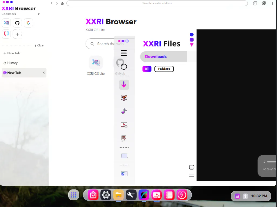Open Downloads section in Files sidebar

point(124,85)
